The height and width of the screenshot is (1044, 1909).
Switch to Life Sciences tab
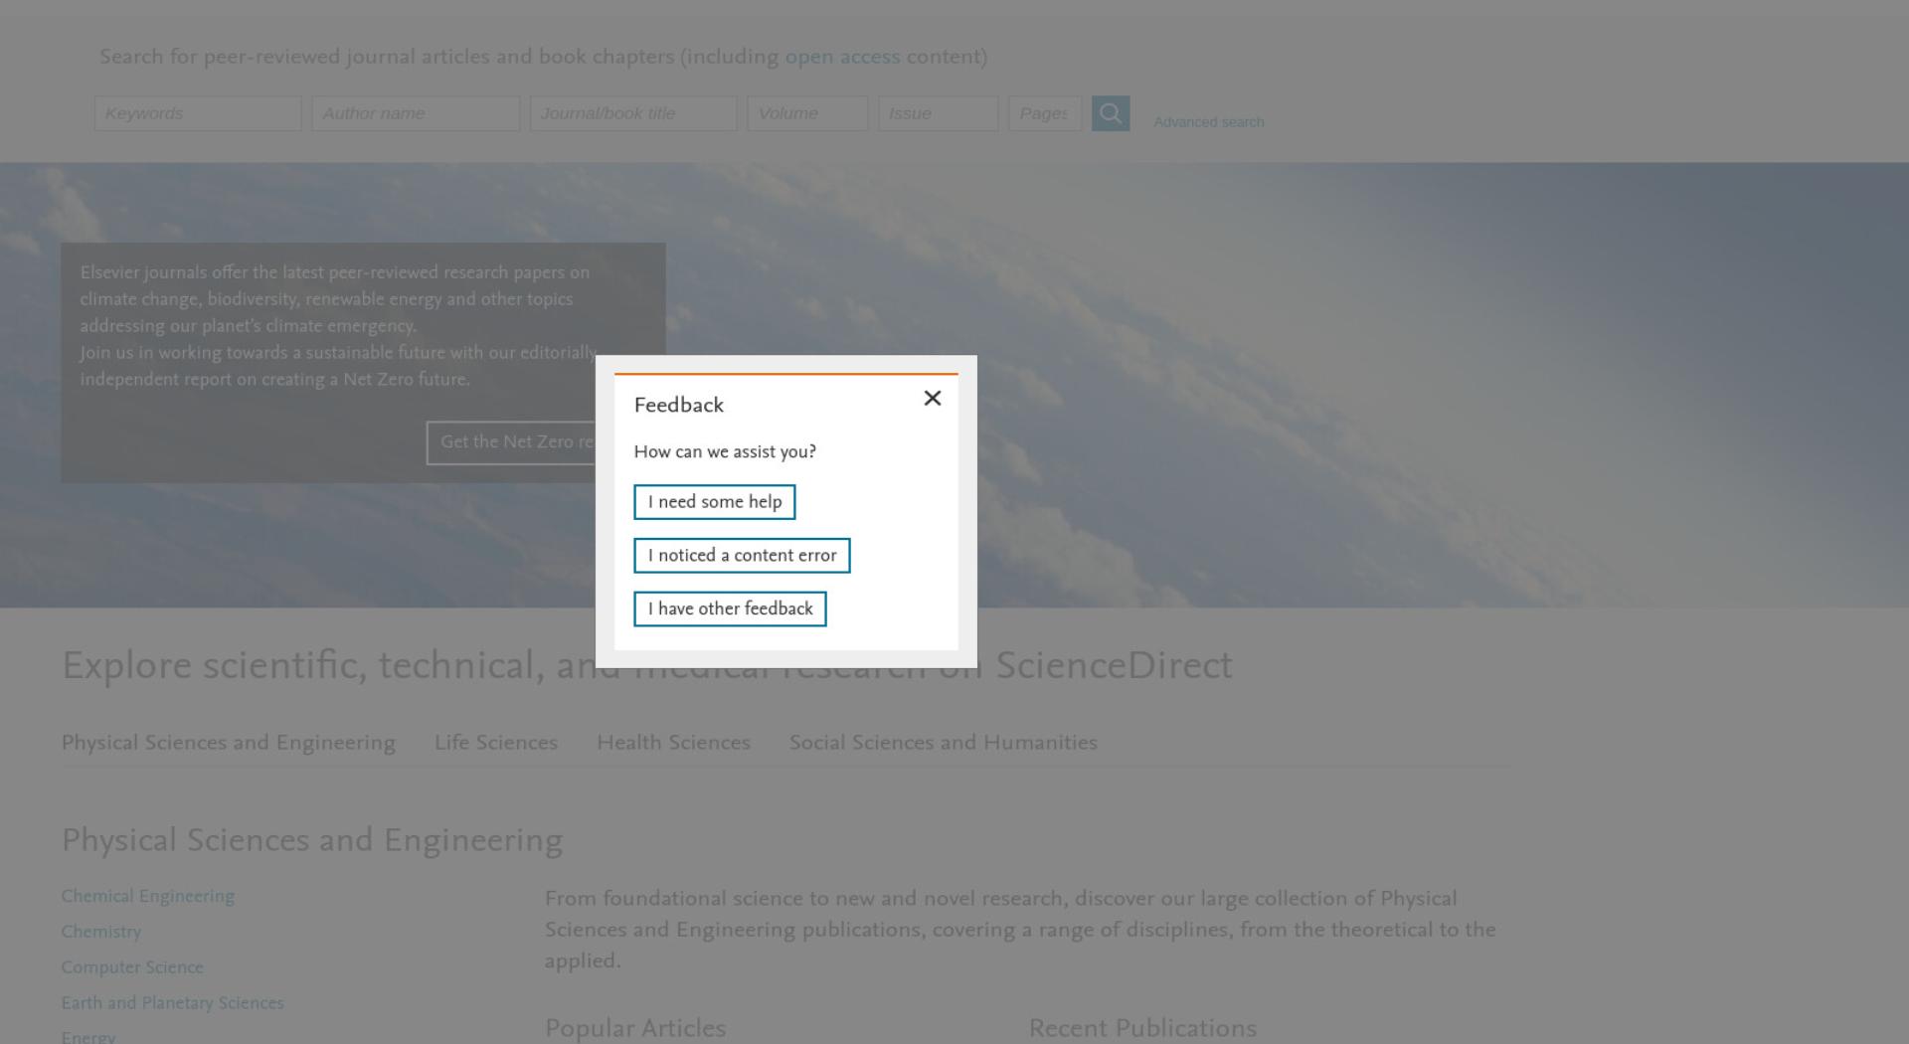tap(496, 743)
